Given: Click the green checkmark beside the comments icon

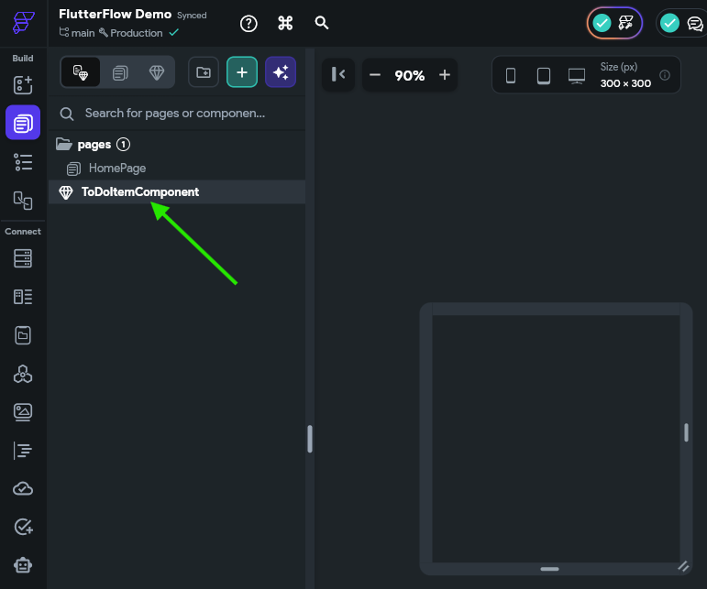Looking at the screenshot, I should click(x=669, y=23).
